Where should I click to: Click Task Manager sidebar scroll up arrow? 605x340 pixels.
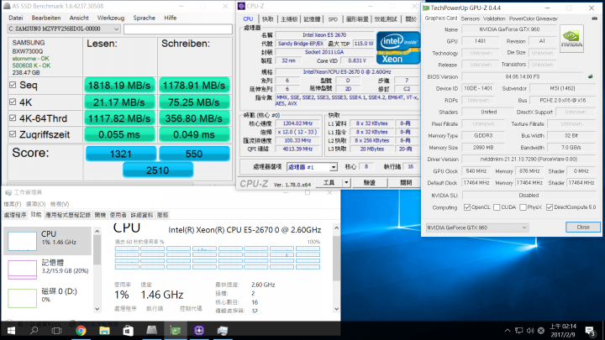(97, 232)
